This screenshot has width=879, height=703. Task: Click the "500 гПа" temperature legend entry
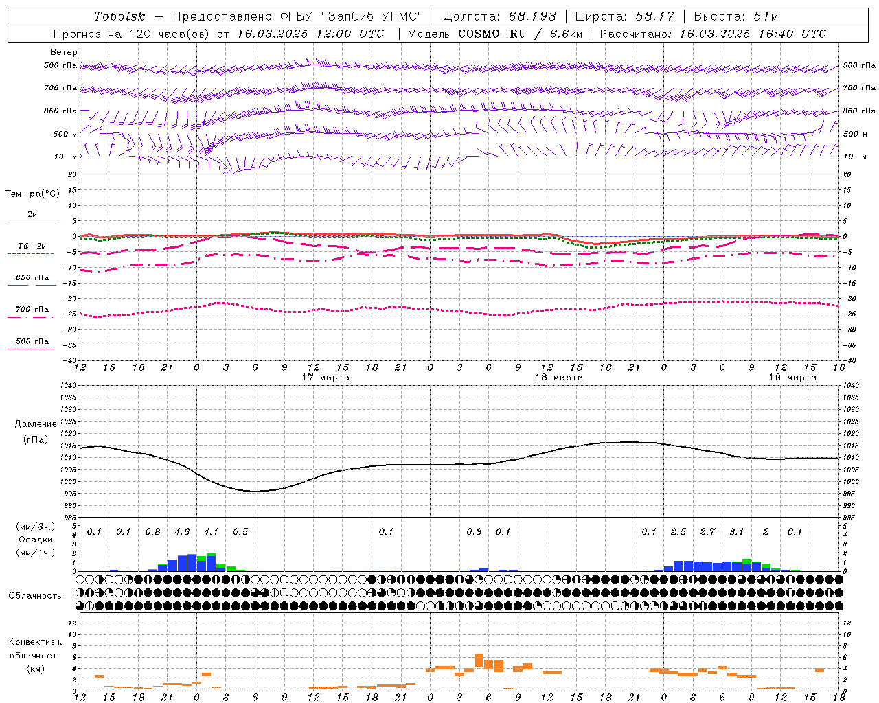tap(32, 341)
